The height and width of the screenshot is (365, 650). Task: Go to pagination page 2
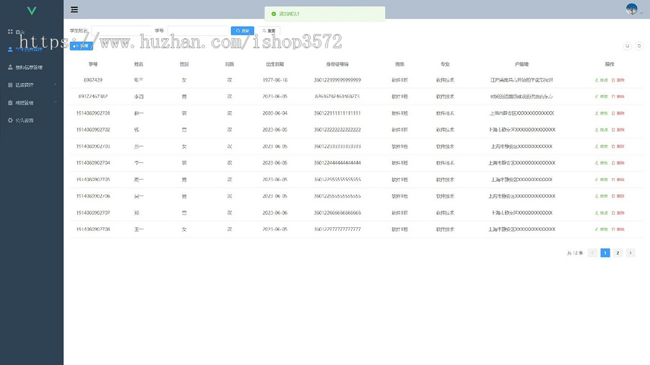617,253
